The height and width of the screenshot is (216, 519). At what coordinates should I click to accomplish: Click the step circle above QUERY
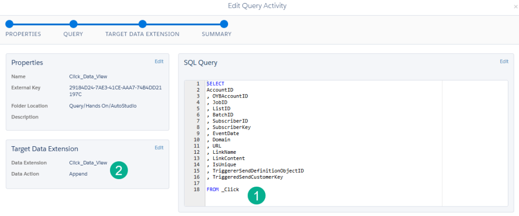click(x=73, y=24)
